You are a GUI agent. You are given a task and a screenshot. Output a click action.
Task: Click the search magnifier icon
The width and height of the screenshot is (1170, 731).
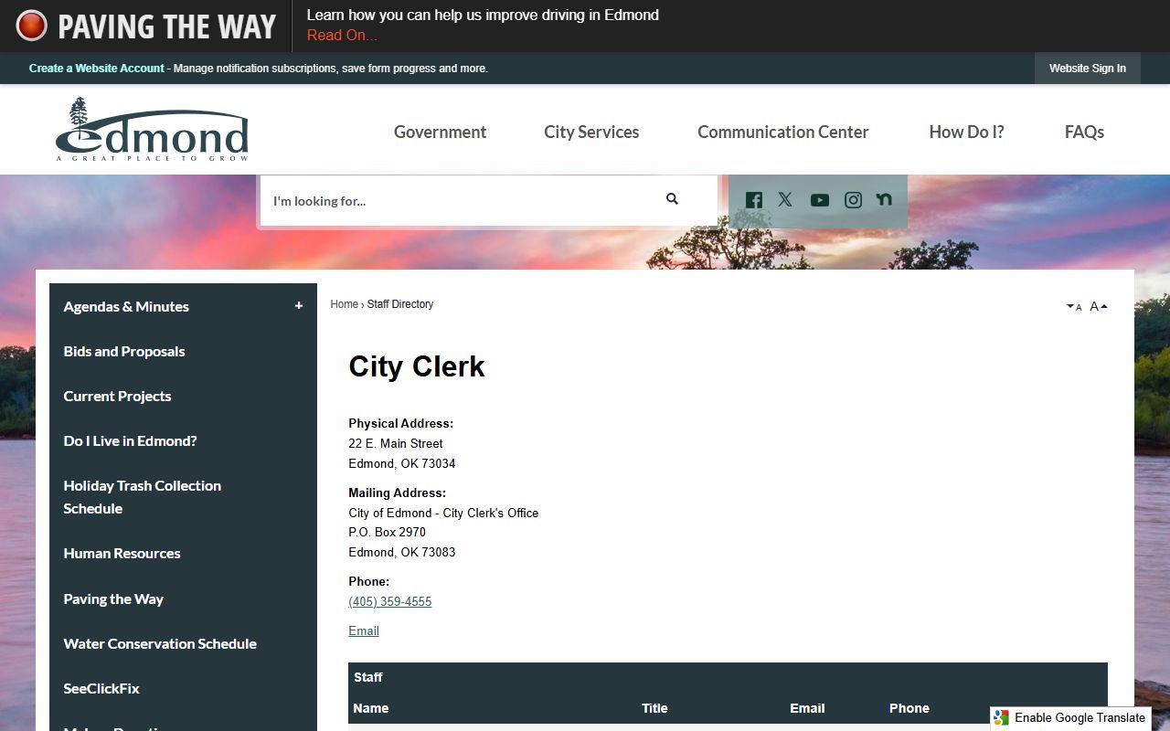pyautogui.click(x=672, y=199)
